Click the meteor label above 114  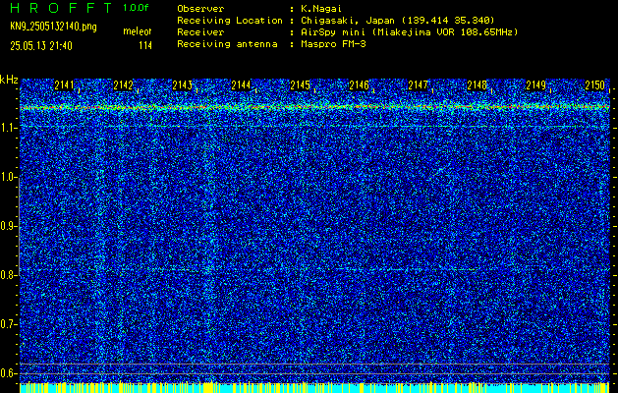click(138, 31)
